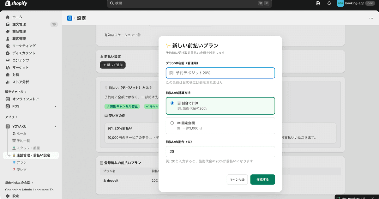Open the booking-app store menu
379x199 pixels.
355,3
